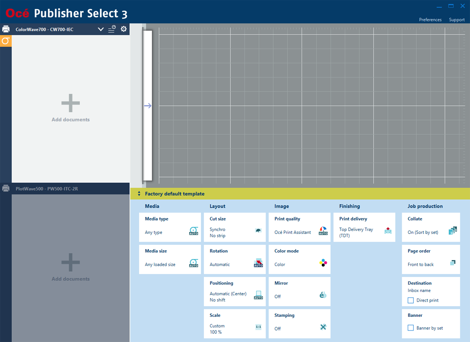Click the white media roll preview strip
The image size is (470, 342).
point(147,106)
